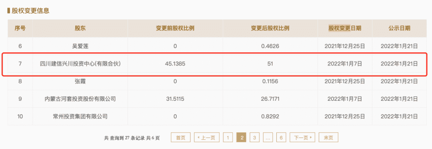Click the 序号 column header
The height and width of the screenshot is (149, 432).
pos(20,28)
